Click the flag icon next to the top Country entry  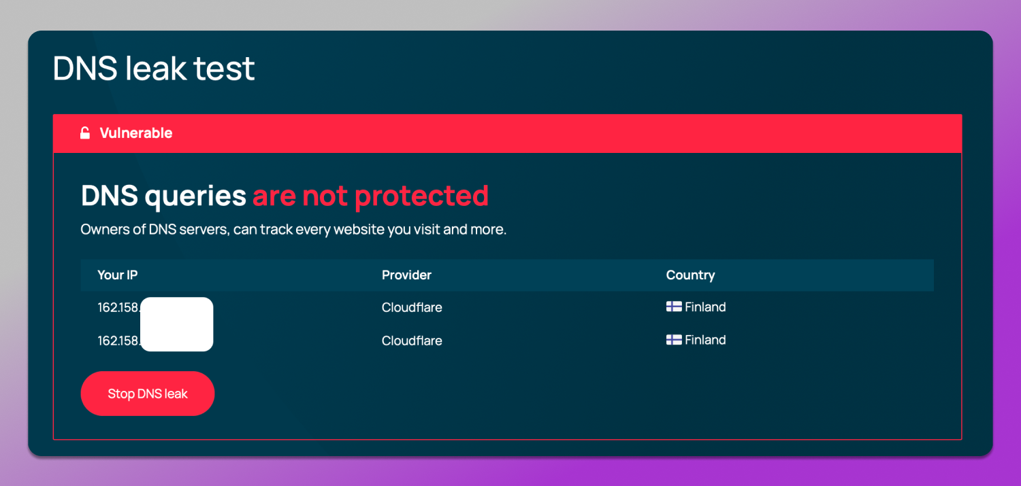click(672, 307)
